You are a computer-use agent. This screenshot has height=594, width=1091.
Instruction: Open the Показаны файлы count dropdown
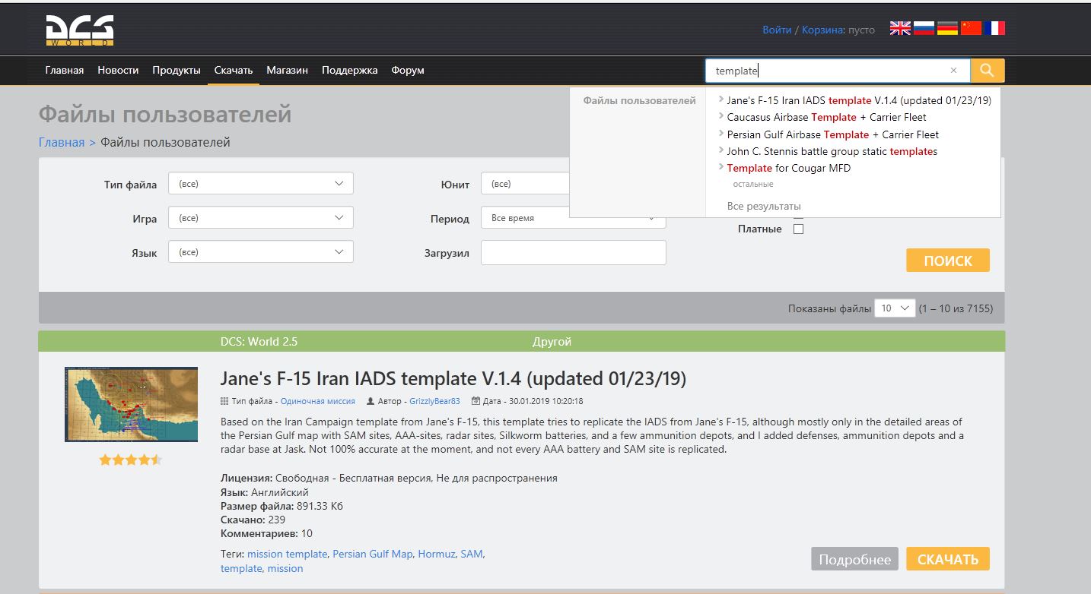coord(895,308)
